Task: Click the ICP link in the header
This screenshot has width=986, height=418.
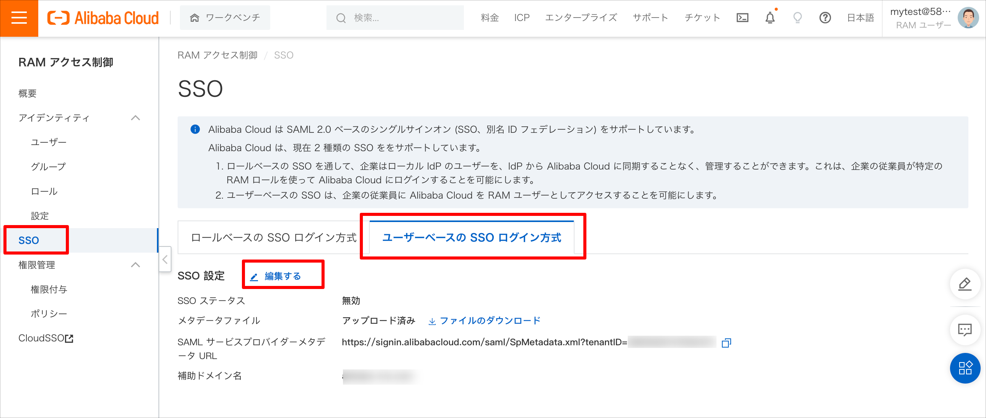Action: point(522,18)
